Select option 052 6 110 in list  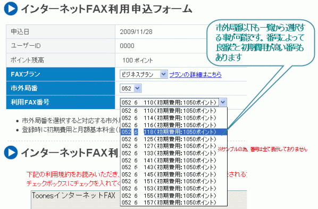click(x=174, y=111)
